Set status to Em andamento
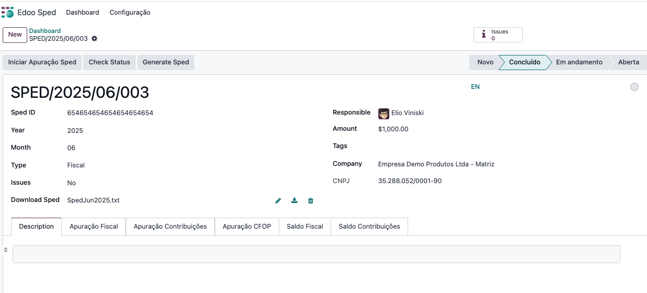Image resolution: width=647 pixels, height=293 pixels. point(579,62)
